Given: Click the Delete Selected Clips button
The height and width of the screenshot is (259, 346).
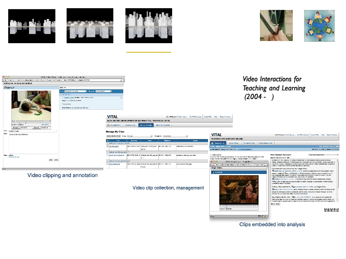Looking at the screenshot, I should [x=114, y=135].
